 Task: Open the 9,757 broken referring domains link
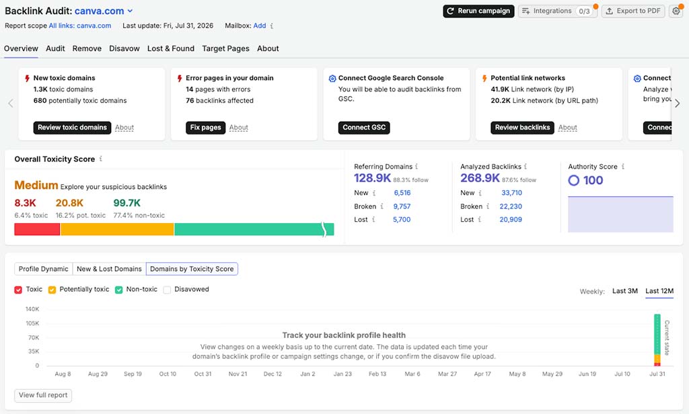point(402,206)
